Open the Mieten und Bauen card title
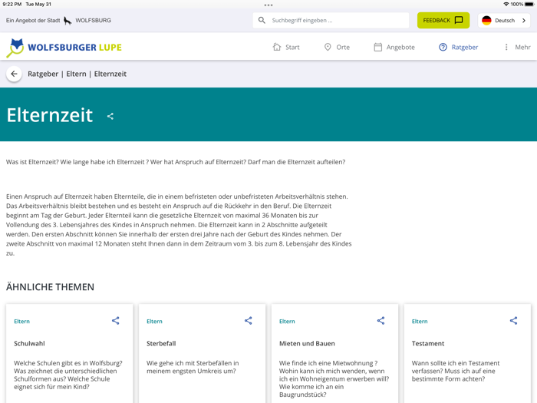Screen dimensions: 537x403 [307, 343]
